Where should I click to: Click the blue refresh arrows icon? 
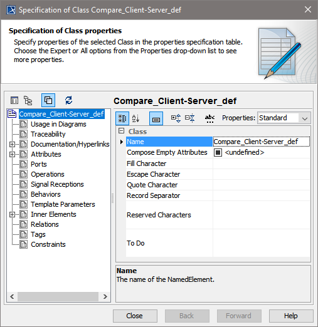[68, 100]
